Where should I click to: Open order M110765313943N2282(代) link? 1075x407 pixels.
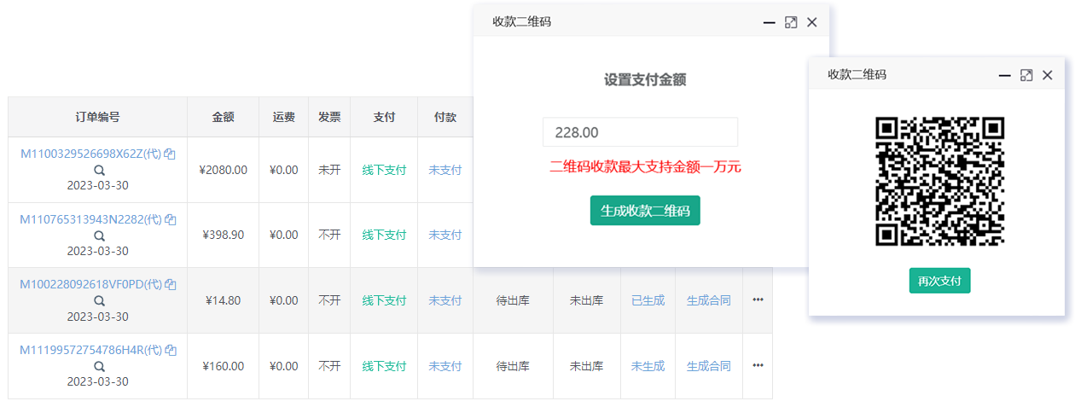coord(91,220)
